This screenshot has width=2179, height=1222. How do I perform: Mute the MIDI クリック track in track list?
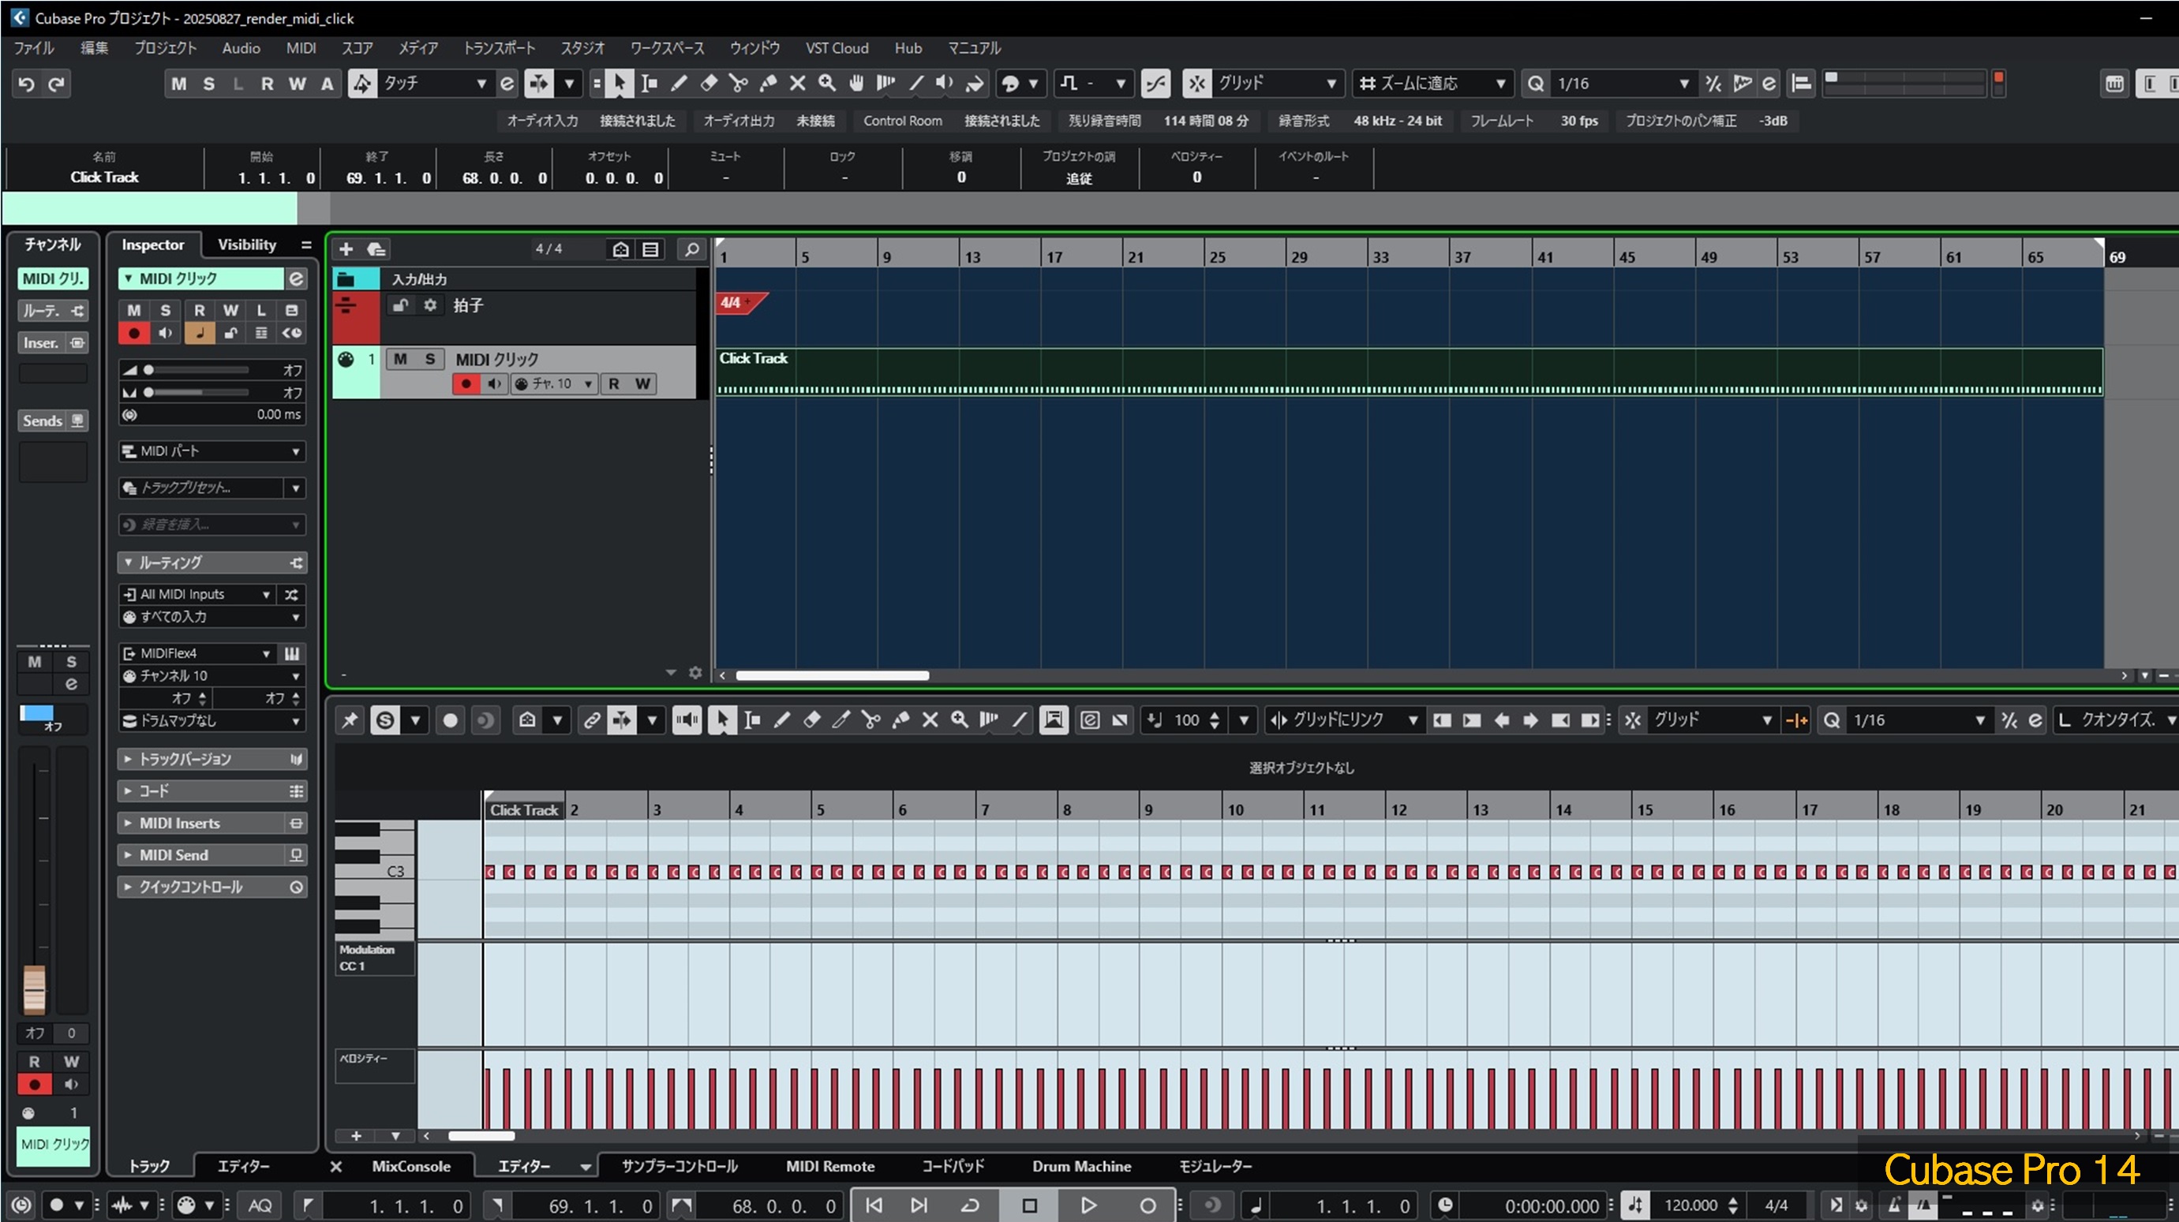pos(400,359)
